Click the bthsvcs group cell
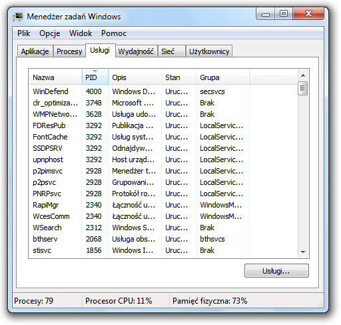341x325 pixels. click(212, 239)
